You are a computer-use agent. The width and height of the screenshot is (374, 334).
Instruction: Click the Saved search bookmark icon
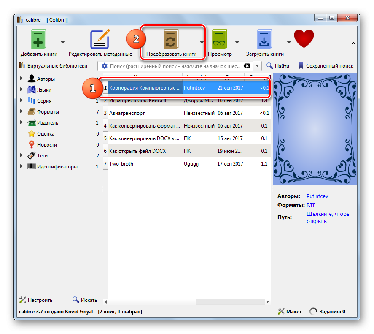coord(301,66)
